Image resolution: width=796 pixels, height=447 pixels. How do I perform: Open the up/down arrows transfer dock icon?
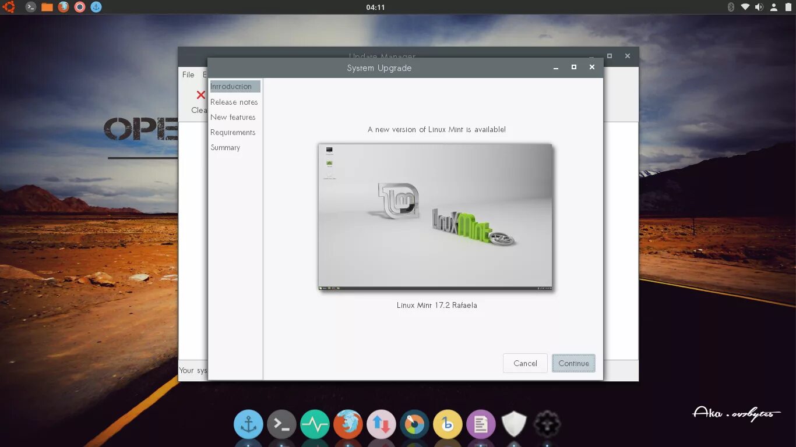point(381,424)
